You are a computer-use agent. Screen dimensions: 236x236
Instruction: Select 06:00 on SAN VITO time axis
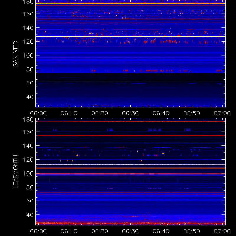(x=38, y=113)
